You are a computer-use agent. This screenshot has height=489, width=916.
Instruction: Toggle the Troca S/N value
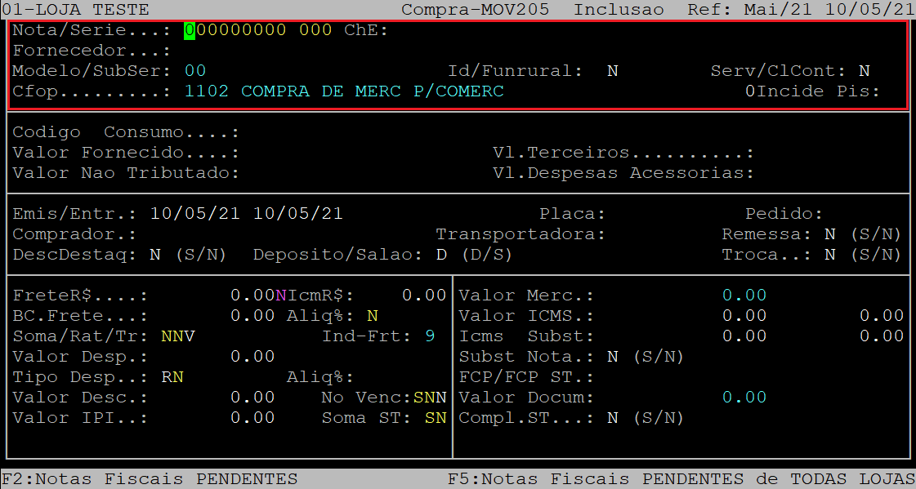point(829,255)
